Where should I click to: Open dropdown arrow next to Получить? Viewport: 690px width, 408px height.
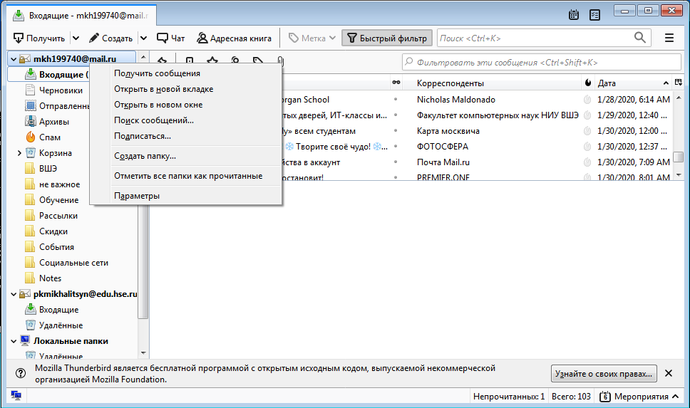coord(76,38)
